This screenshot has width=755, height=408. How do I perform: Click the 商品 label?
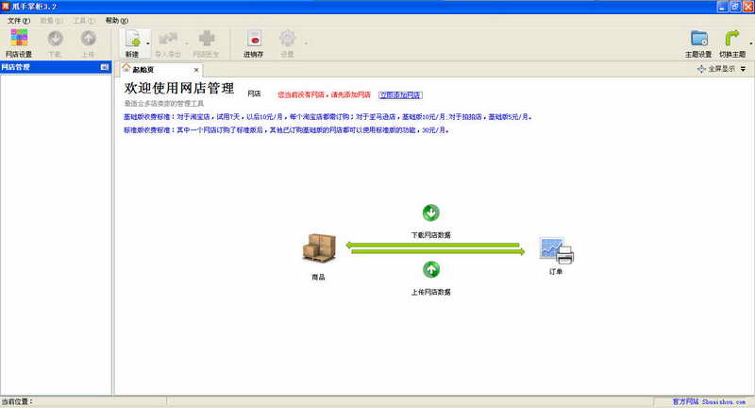[x=318, y=277]
